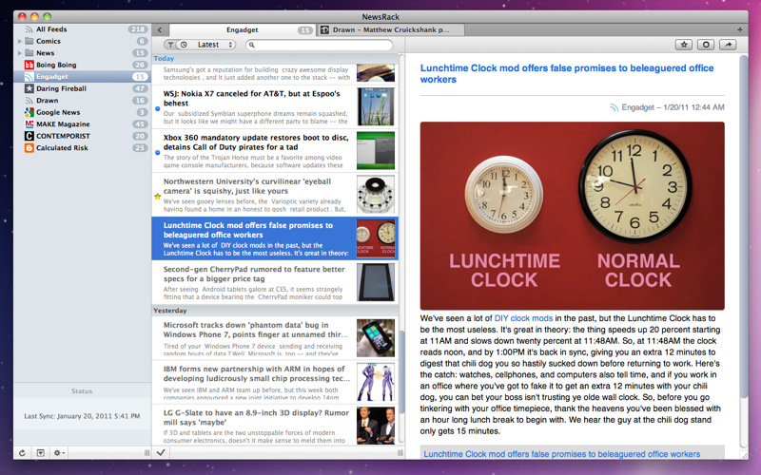Click the Status panel header
The height and width of the screenshot is (475, 761).
(x=82, y=391)
